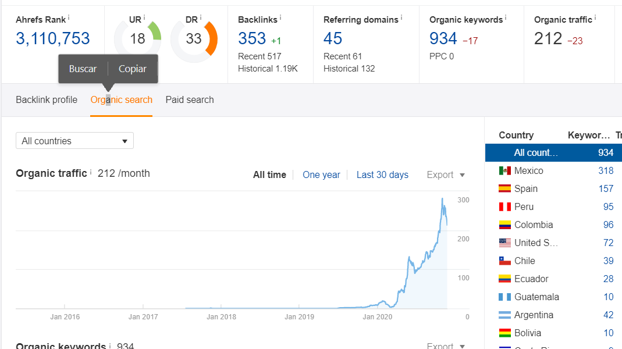Click Guatemala keyword count 10
Image resolution: width=622 pixels, height=349 pixels.
tap(609, 297)
